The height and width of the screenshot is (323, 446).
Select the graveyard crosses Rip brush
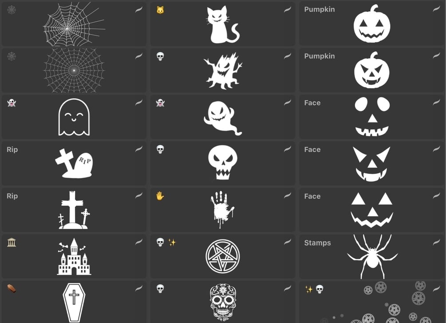click(74, 210)
